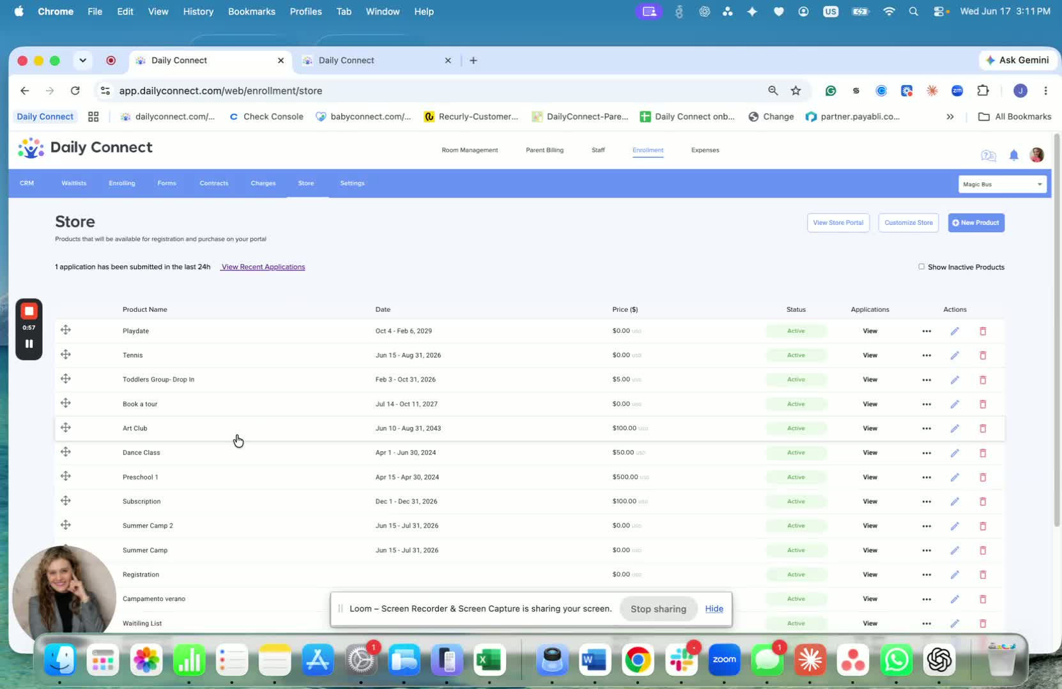Screen dimensions: 1062x689
Task: Open more options for Subscription row
Action: point(927,502)
